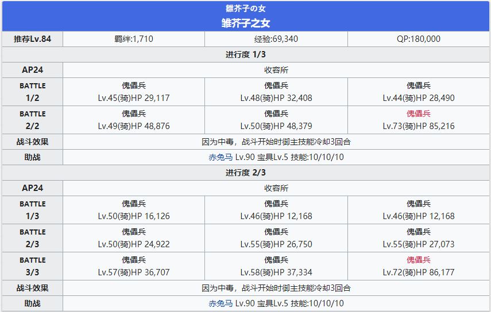Click the QP:180,000 cell
Image resolution: width=491 pixels, height=312 pixels.
pos(418,39)
